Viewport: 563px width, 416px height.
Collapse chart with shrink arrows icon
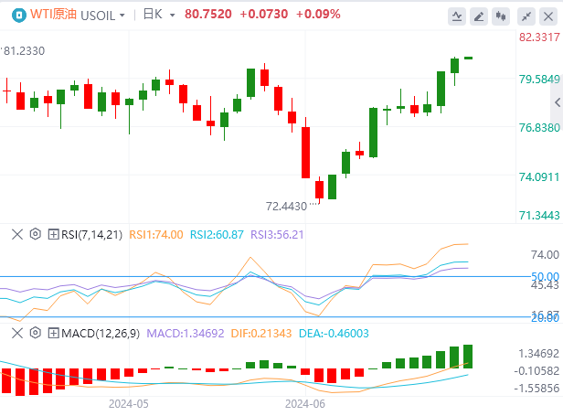click(526, 16)
